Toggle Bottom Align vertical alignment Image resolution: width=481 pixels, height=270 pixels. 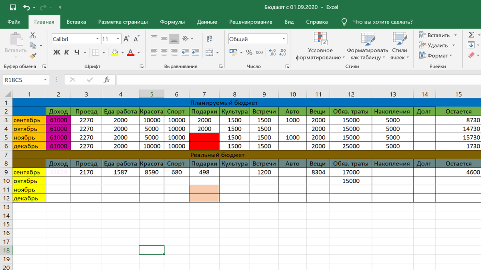click(174, 39)
